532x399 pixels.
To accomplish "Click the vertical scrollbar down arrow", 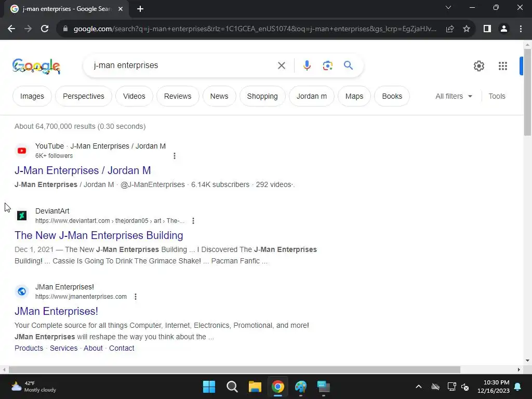I will pos(527,361).
